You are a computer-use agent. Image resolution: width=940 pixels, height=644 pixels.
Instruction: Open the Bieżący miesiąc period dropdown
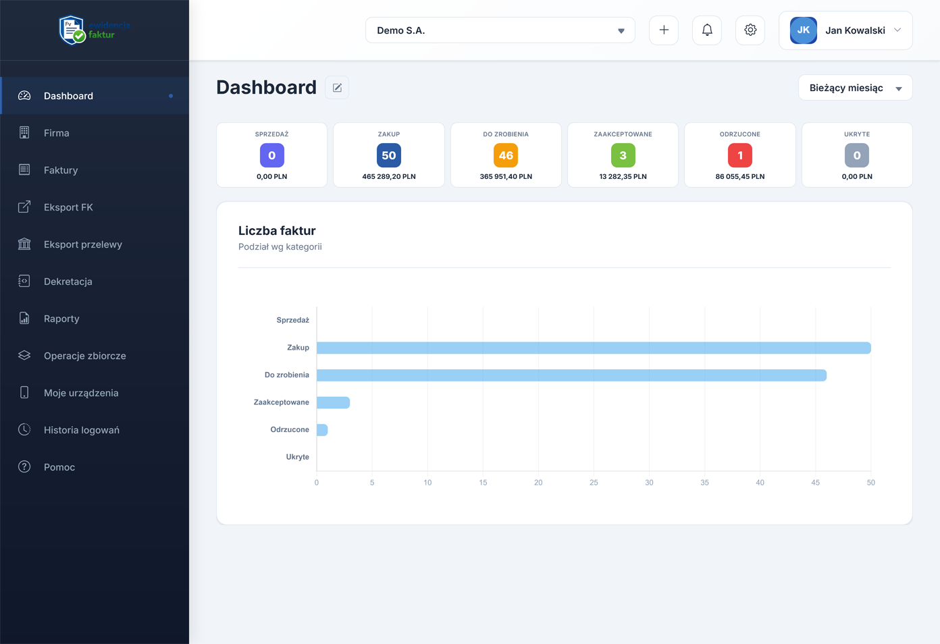click(x=855, y=88)
